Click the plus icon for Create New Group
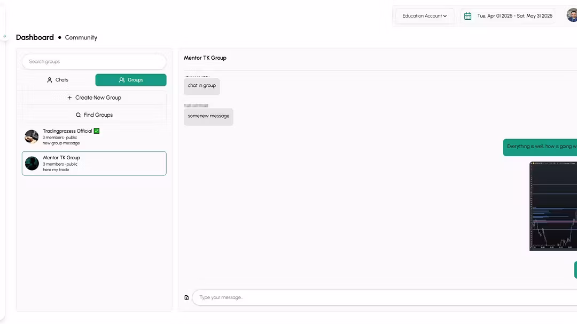This screenshot has height=324, width=577. pos(69,98)
